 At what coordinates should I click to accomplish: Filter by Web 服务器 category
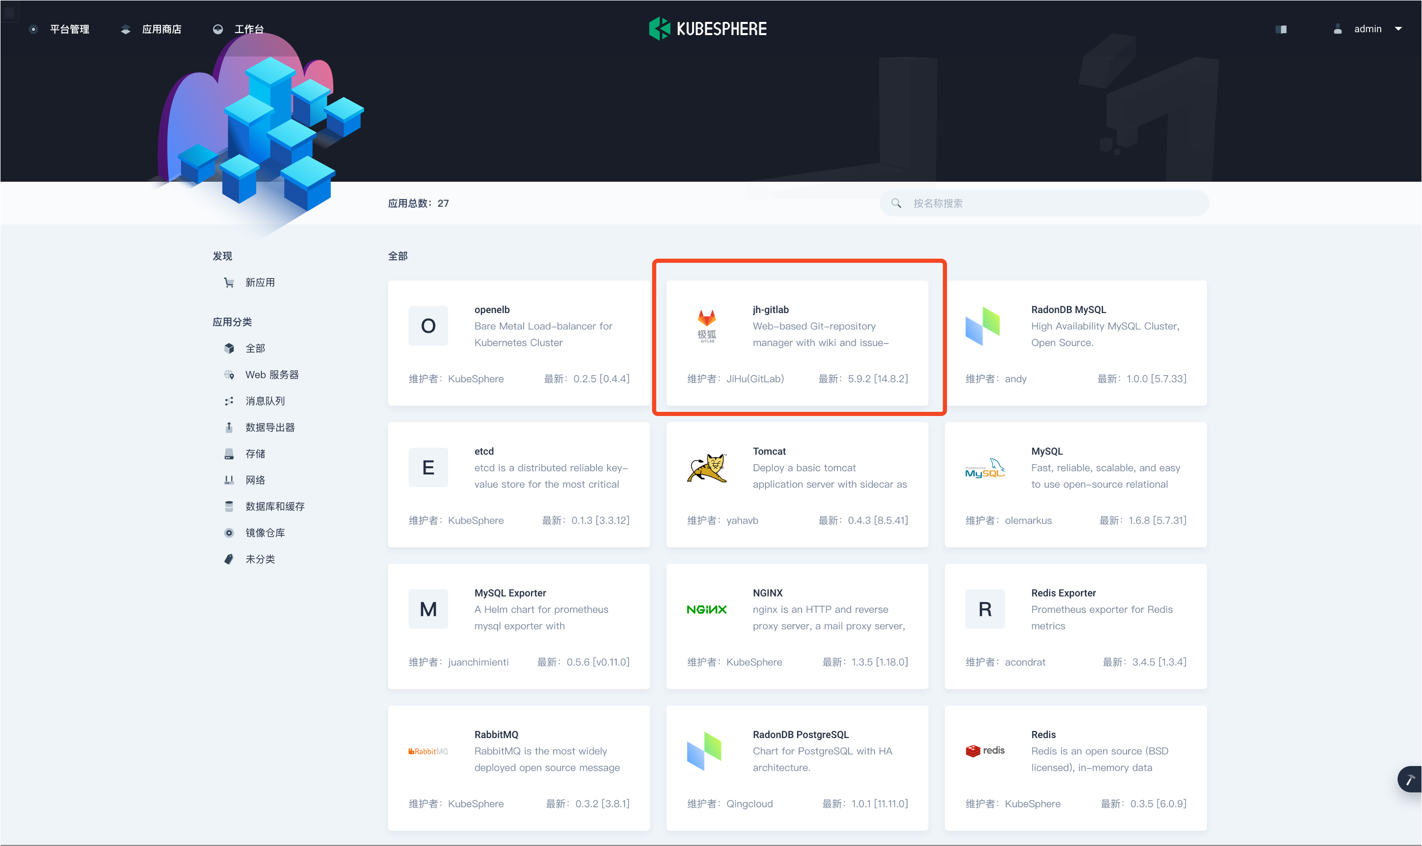(x=271, y=375)
